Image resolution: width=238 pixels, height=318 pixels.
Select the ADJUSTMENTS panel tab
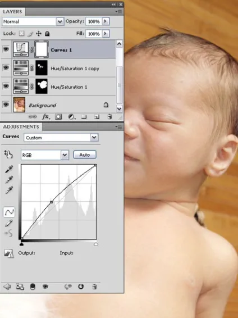[x=21, y=127]
